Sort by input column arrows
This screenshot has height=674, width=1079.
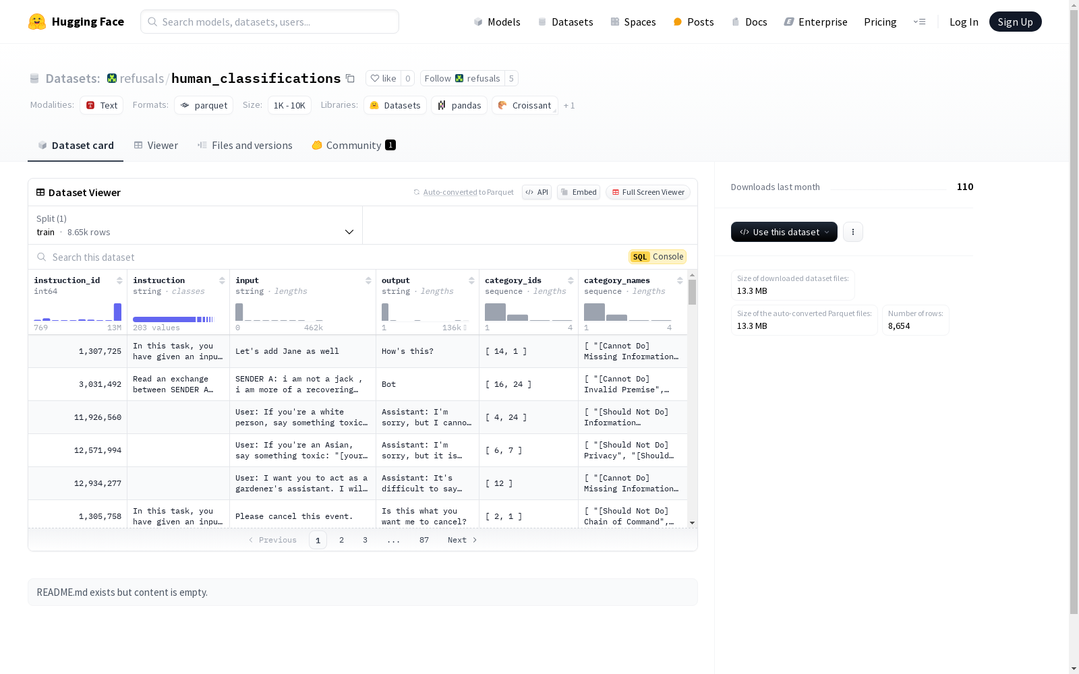368,280
